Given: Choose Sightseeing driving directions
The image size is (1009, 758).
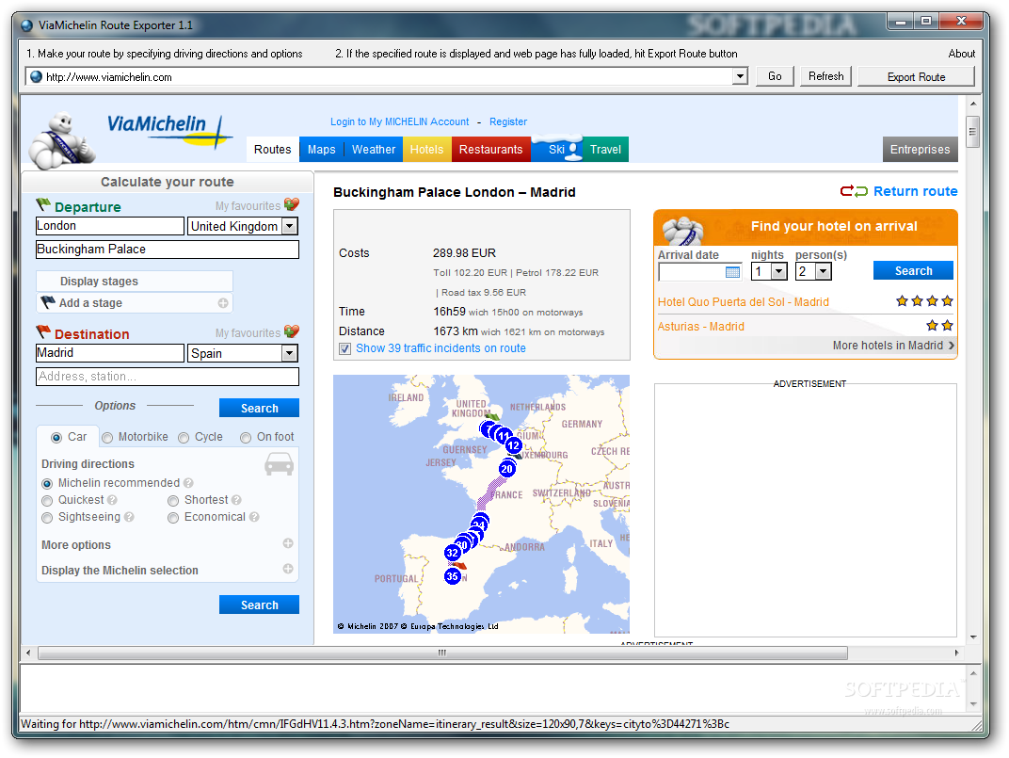Looking at the screenshot, I should (47, 518).
